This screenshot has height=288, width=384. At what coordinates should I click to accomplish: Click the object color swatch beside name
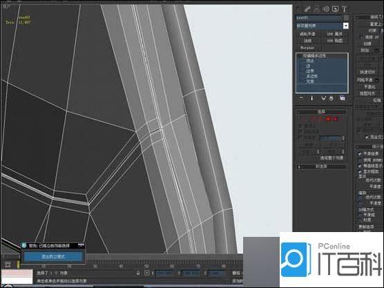tap(346, 18)
